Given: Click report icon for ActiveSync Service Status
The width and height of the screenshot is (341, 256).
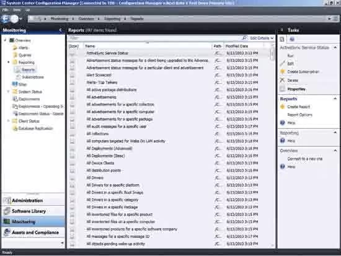Looking at the screenshot, I should (73, 53).
